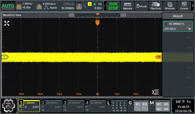195x114 pixels.
Task: Click the DC trigger coupling label
Action: point(100,4)
